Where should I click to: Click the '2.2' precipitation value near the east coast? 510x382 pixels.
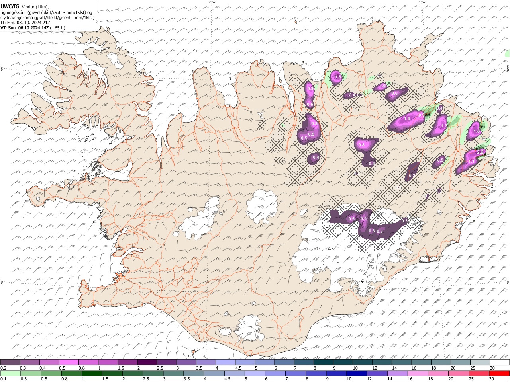(480, 152)
